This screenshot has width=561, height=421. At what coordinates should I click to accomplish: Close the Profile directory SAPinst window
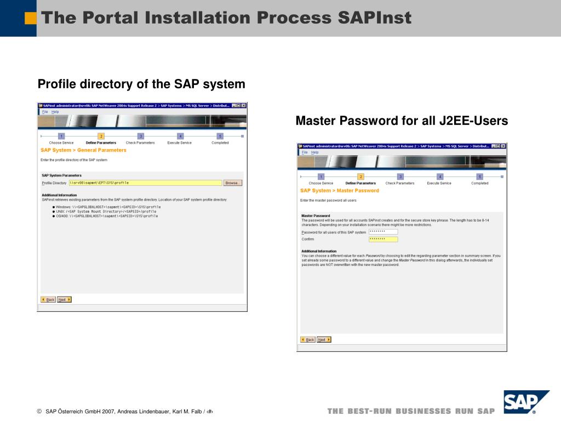(244, 106)
